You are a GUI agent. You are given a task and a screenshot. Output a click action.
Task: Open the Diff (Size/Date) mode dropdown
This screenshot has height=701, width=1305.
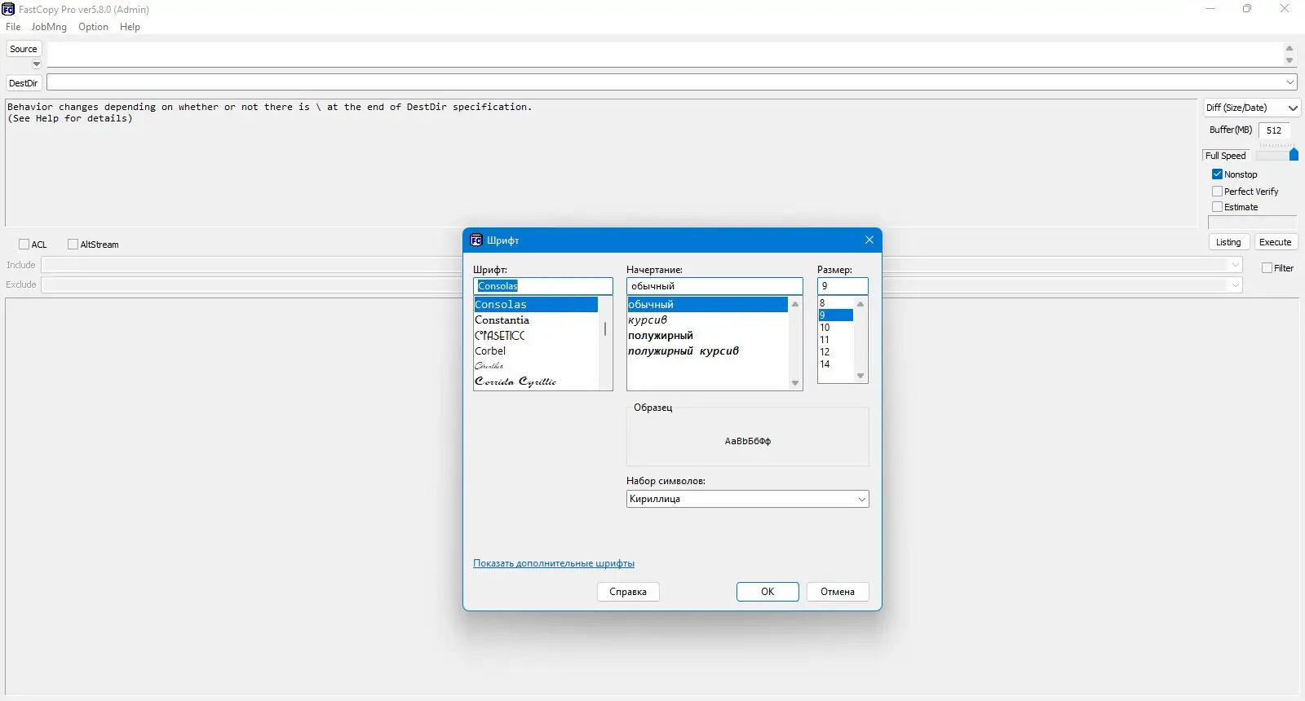(x=1251, y=108)
